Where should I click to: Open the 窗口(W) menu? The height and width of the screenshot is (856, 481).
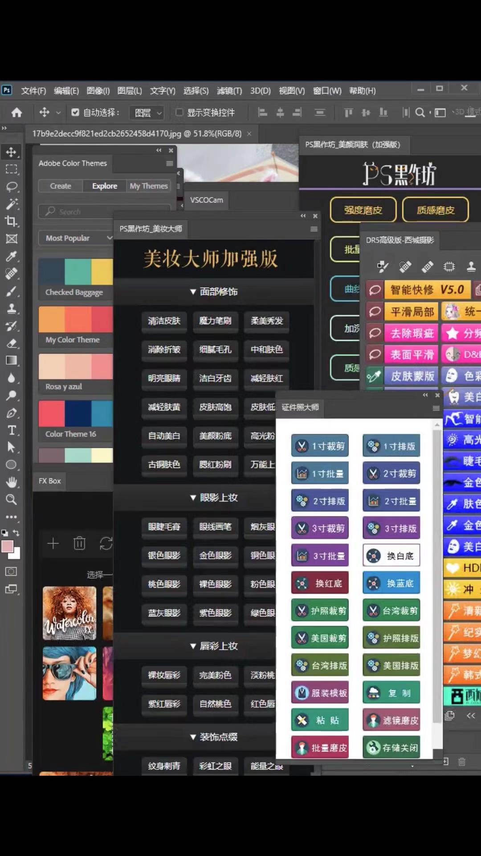tap(327, 91)
